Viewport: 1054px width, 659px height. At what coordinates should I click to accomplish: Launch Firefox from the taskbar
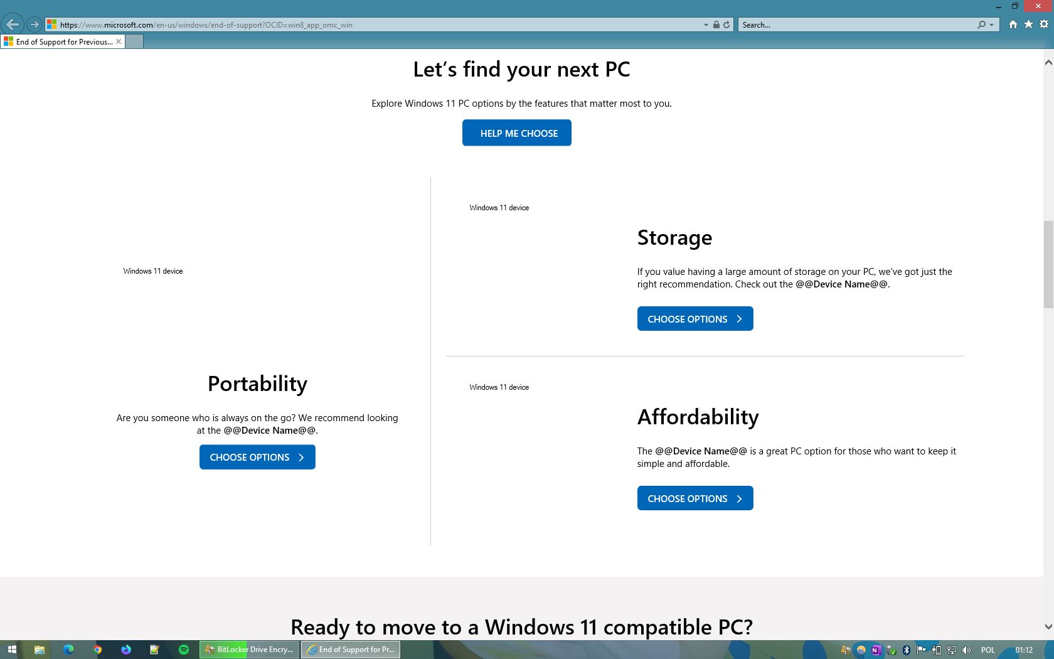coord(126,650)
